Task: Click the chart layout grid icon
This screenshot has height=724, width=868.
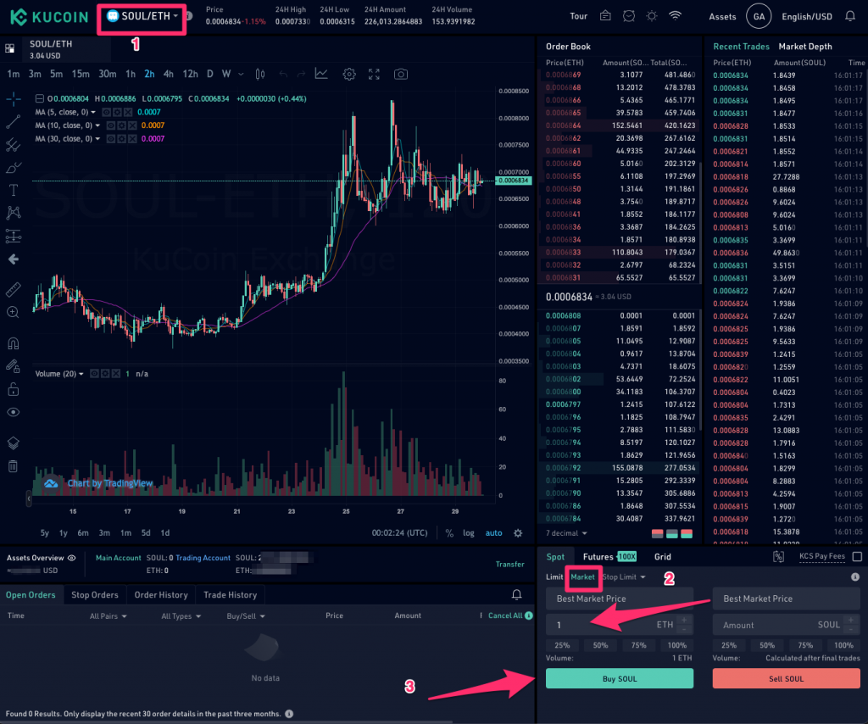Action: point(10,48)
